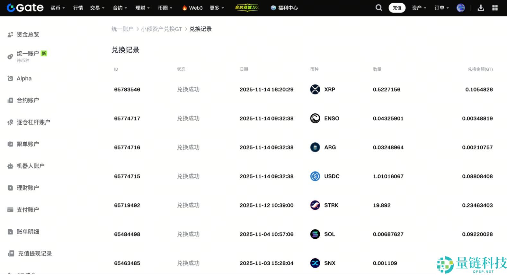Click the 账单明细 sidebar icon
507x275 pixels.
pos(10,232)
